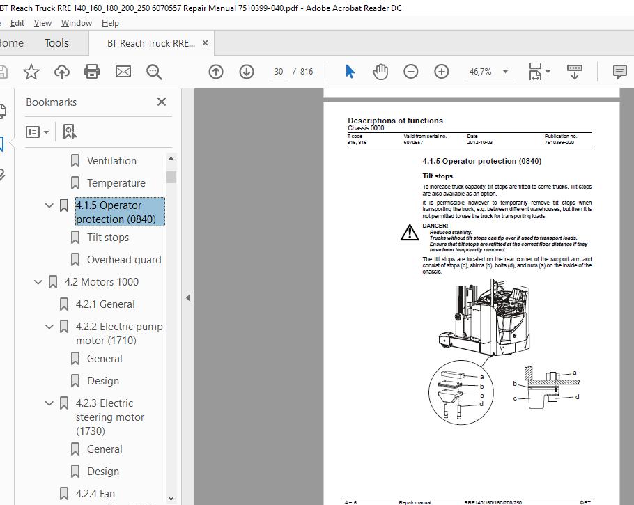Image resolution: width=634 pixels, height=505 pixels.
Task: Open the Window menu
Action: pos(77,23)
